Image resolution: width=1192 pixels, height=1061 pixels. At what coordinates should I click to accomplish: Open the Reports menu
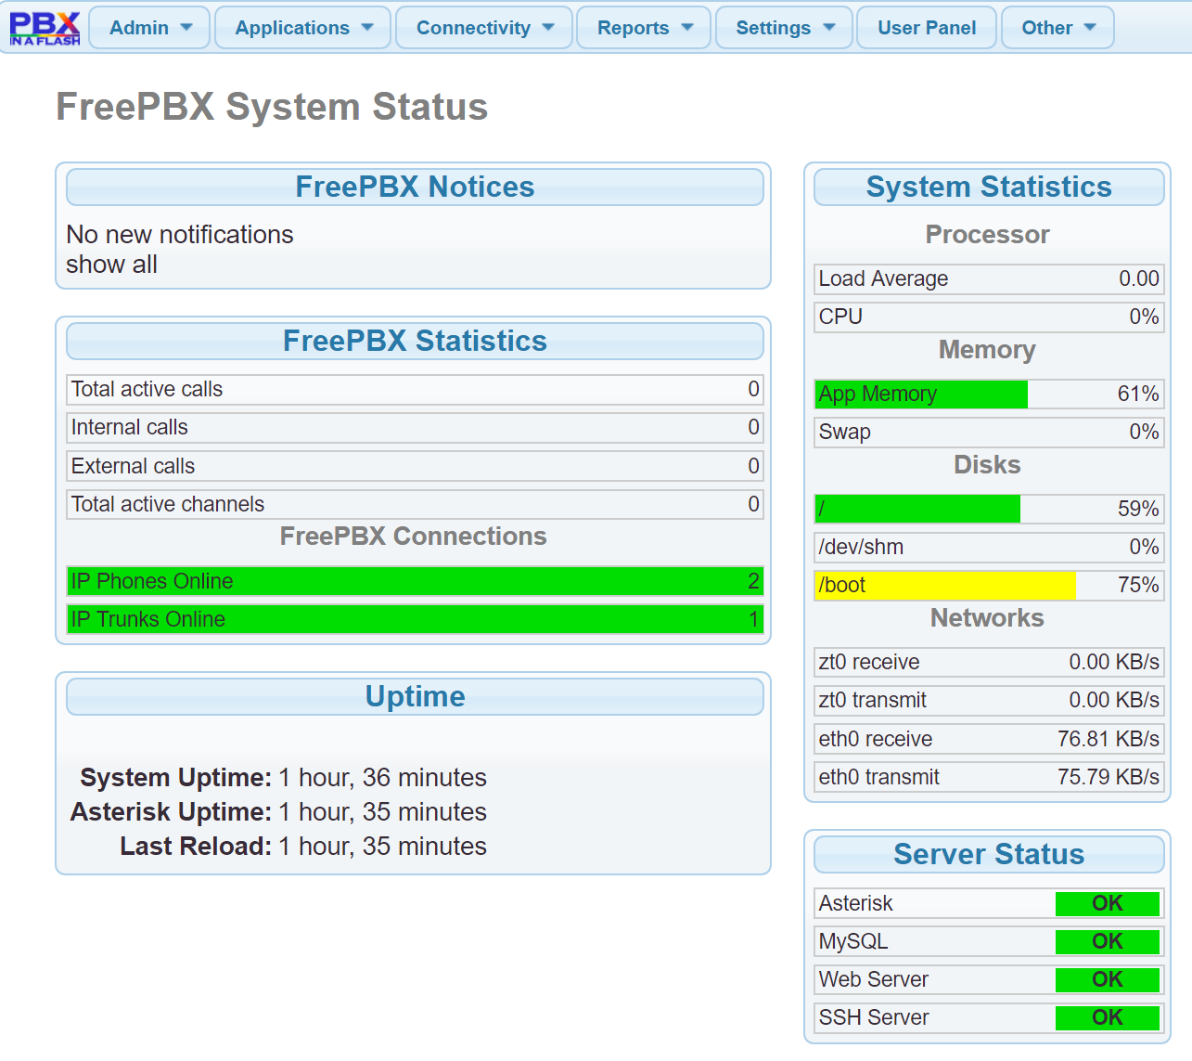coord(644,28)
